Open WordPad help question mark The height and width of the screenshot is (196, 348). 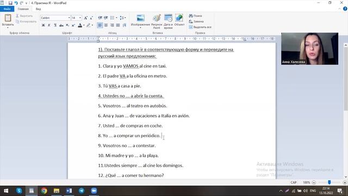tap(345, 9)
